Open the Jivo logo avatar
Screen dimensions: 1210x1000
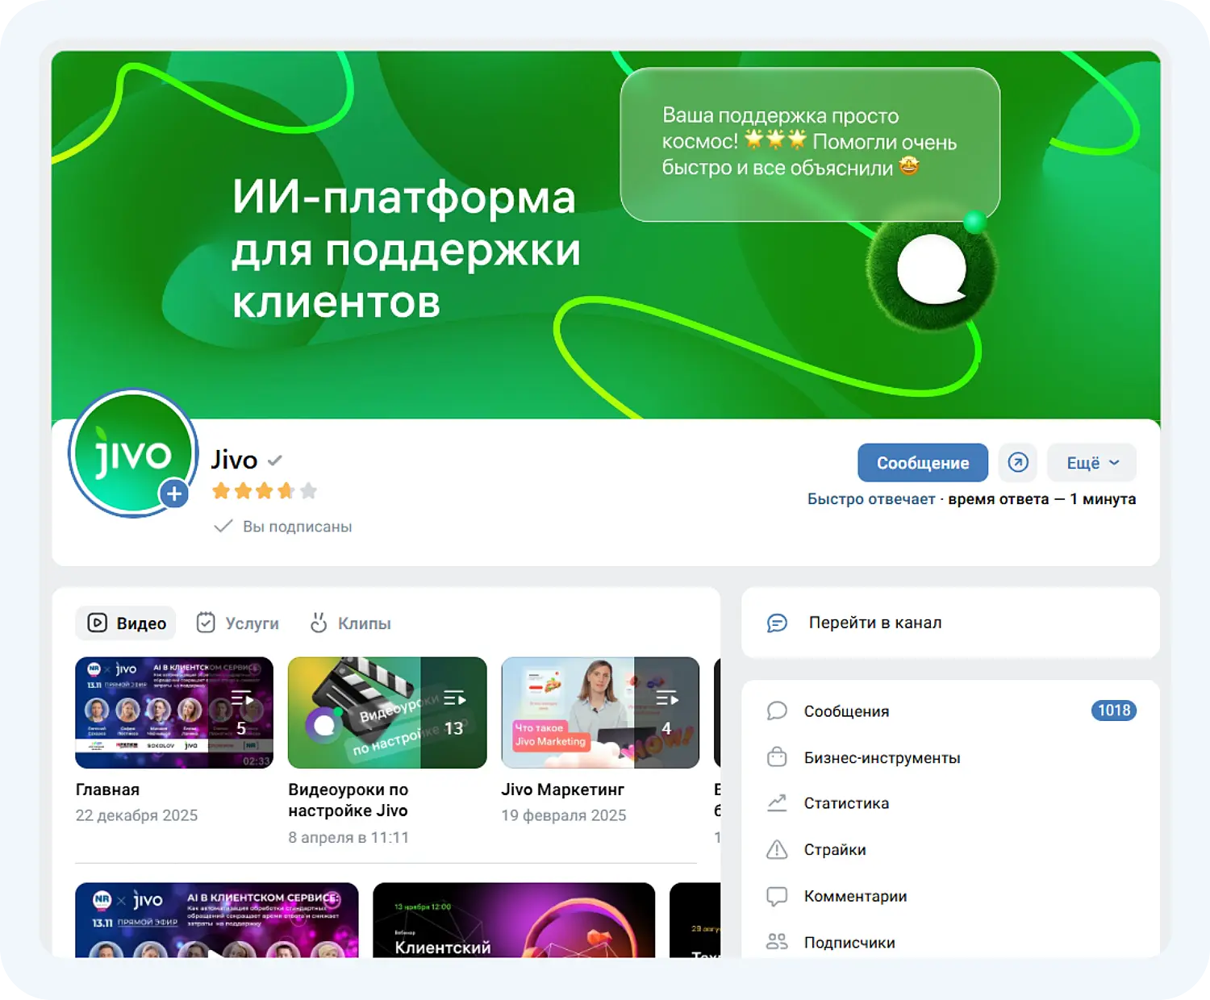tap(133, 454)
